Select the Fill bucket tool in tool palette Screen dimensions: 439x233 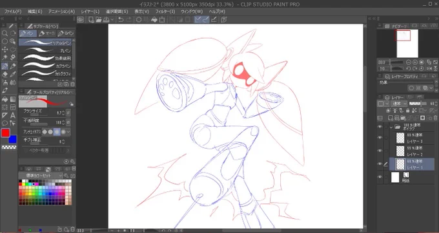point(5,99)
